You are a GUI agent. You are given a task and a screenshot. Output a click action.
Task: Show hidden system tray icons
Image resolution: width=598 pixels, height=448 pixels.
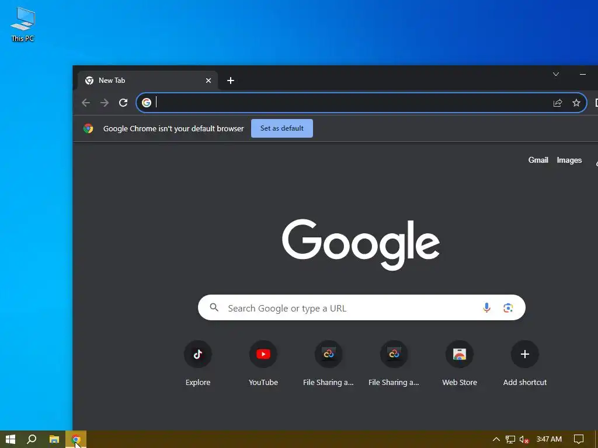pyautogui.click(x=496, y=439)
